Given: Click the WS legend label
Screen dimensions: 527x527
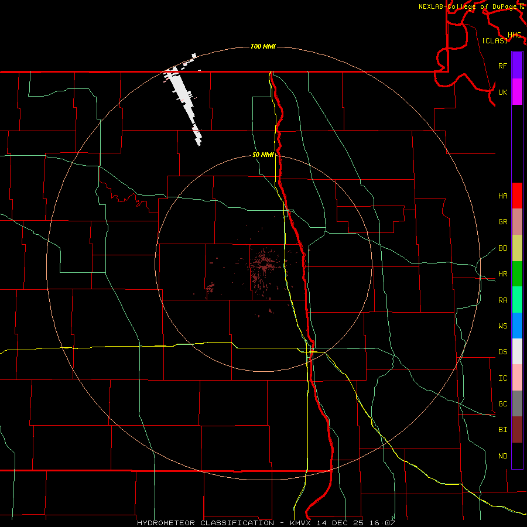Looking at the screenshot, I should click(503, 326).
